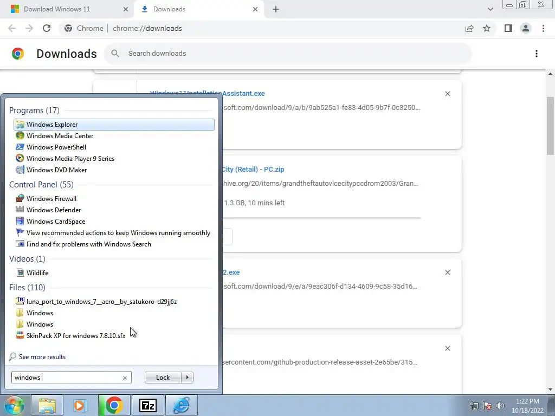Open the Action Center flag tray icon
Image resolution: width=555 pixels, height=416 pixels.
pos(487,406)
